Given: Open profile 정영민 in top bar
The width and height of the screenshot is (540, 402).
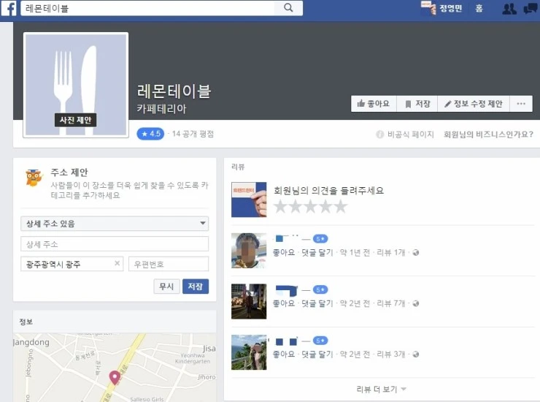Looking at the screenshot, I should point(441,8).
